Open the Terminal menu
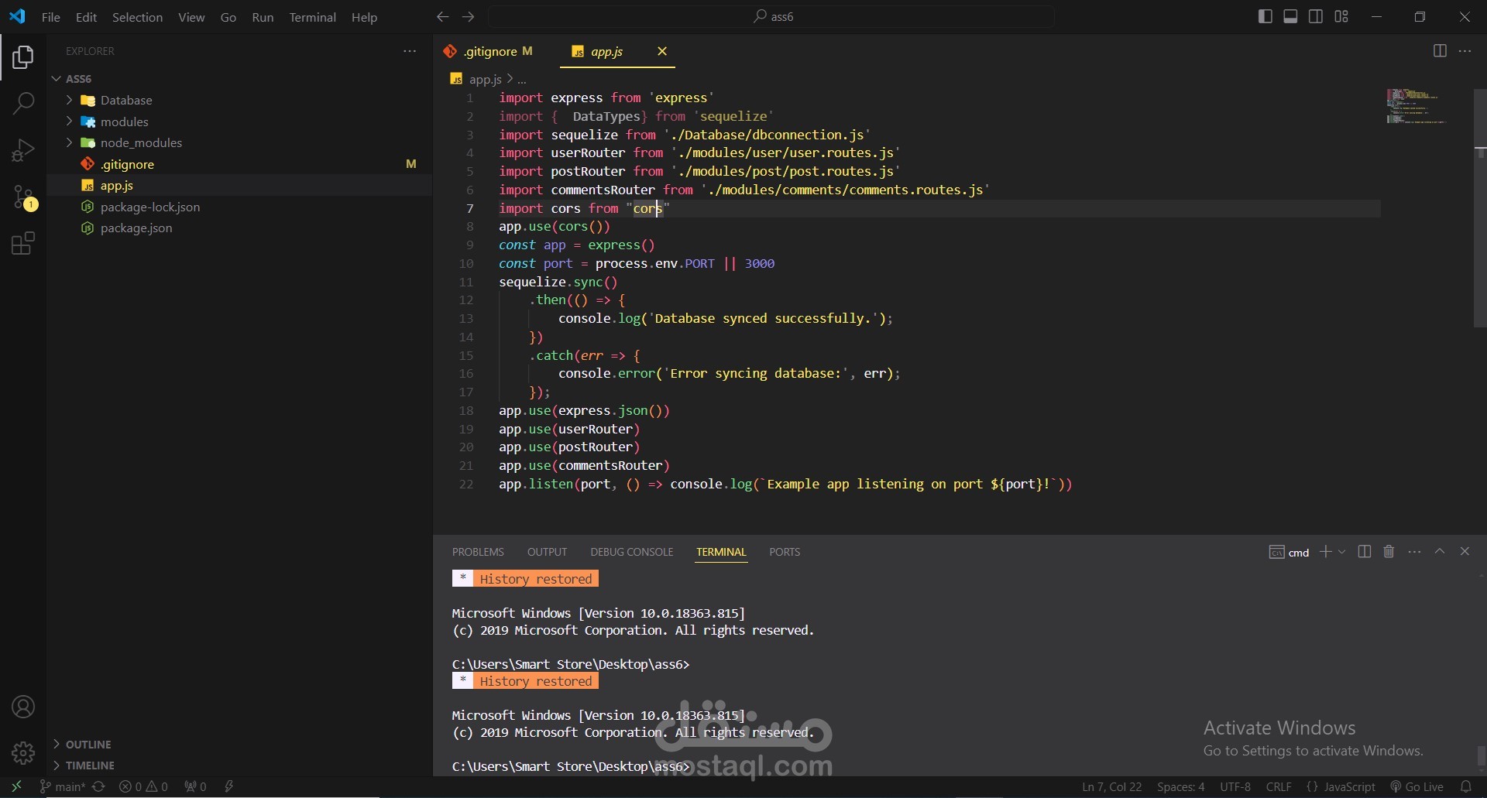Viewport: 1487px width, 798px height. [312, 16]
